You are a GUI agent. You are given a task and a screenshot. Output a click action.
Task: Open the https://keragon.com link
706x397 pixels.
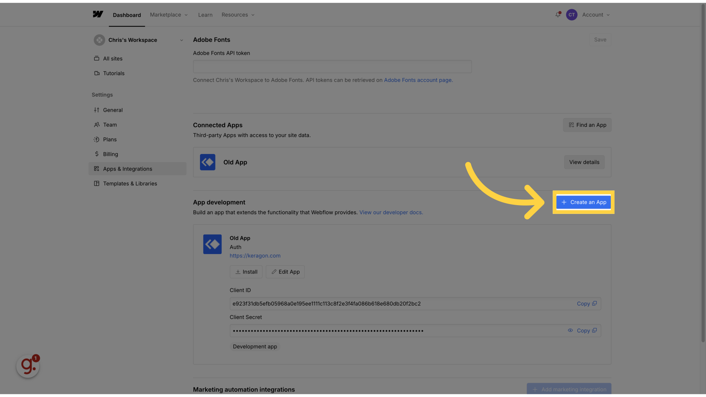(255, 256)
